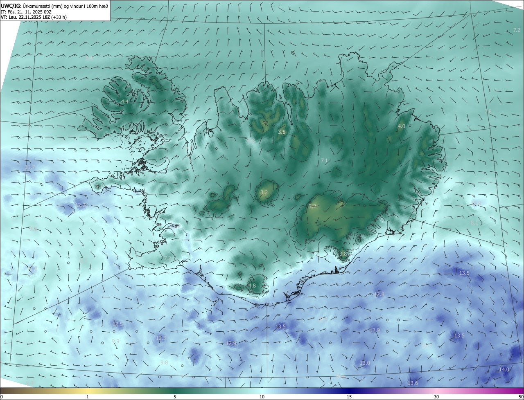Click the "30" tick on the color scale

tap(436, 397)
